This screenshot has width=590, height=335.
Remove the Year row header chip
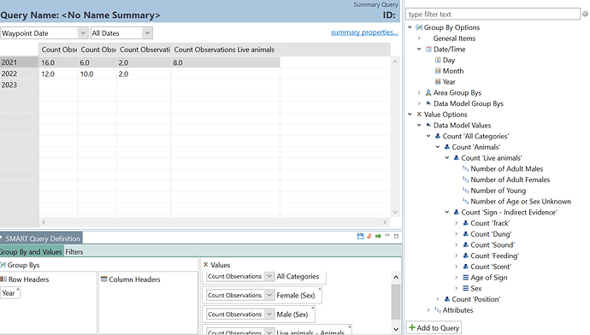[x=18, y=289]
